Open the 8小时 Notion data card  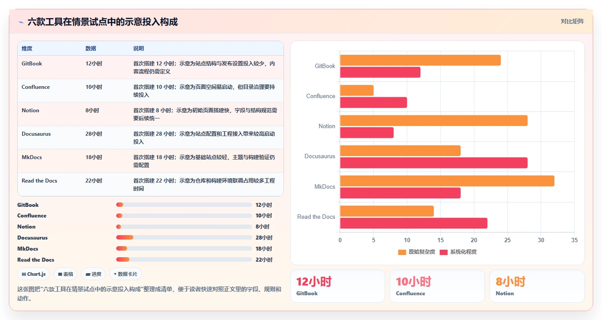pyautogui.click(x=537, y=286)
